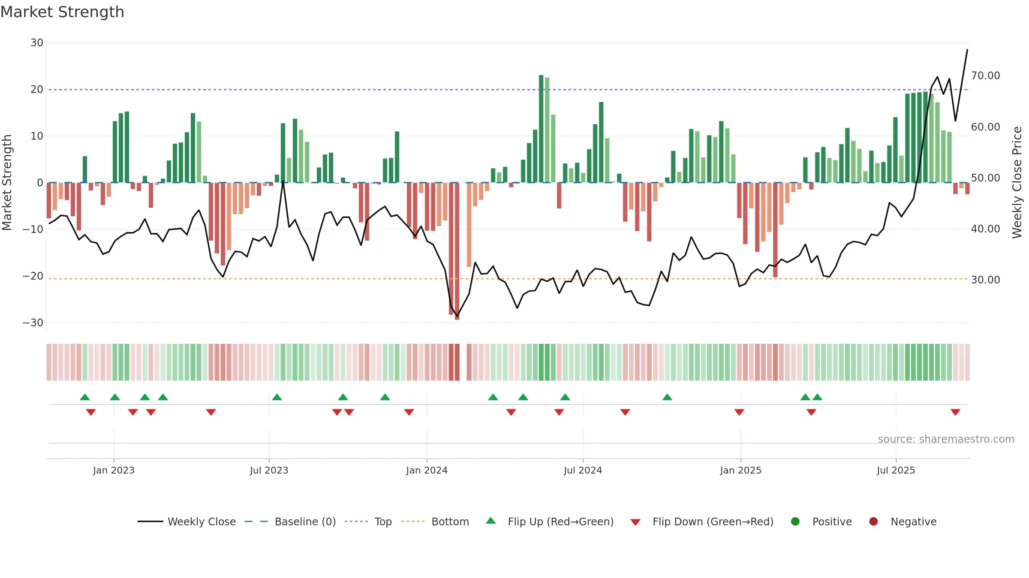Toggle the Flip Up (Red→Green) legend label
This screenshot has height=578, width=1029.
561,521
